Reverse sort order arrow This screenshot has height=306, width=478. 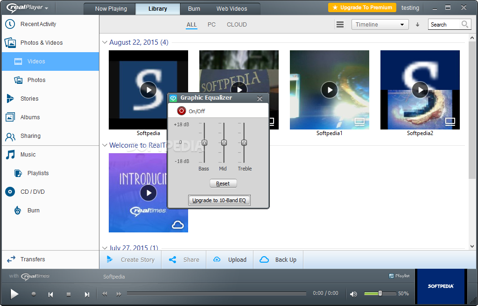(418, 25)
